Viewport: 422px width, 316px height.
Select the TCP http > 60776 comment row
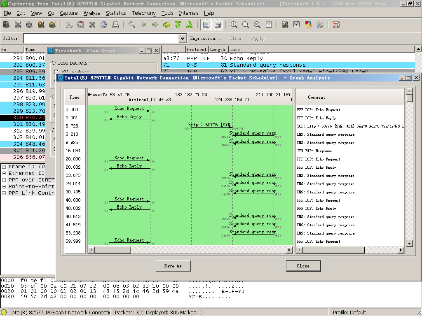[350, 126]
